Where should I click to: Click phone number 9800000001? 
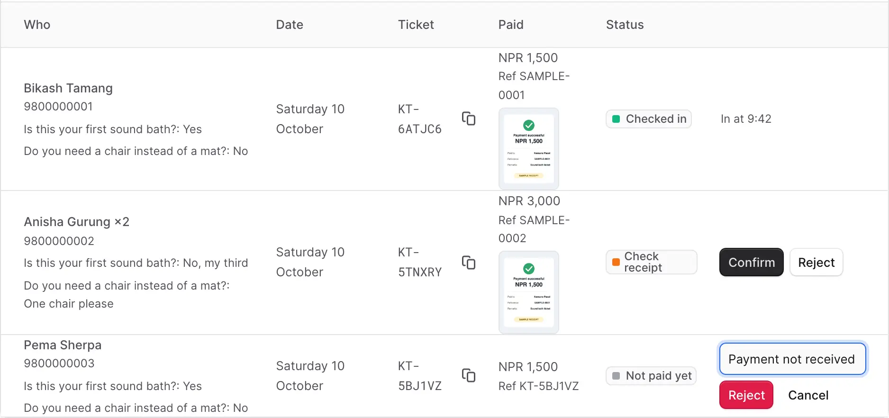[x=58, y=107]
